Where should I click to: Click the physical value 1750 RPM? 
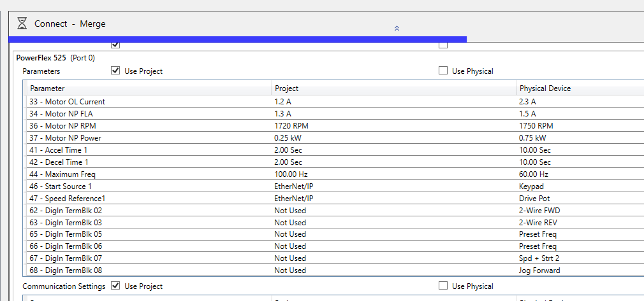pos(536,126)
